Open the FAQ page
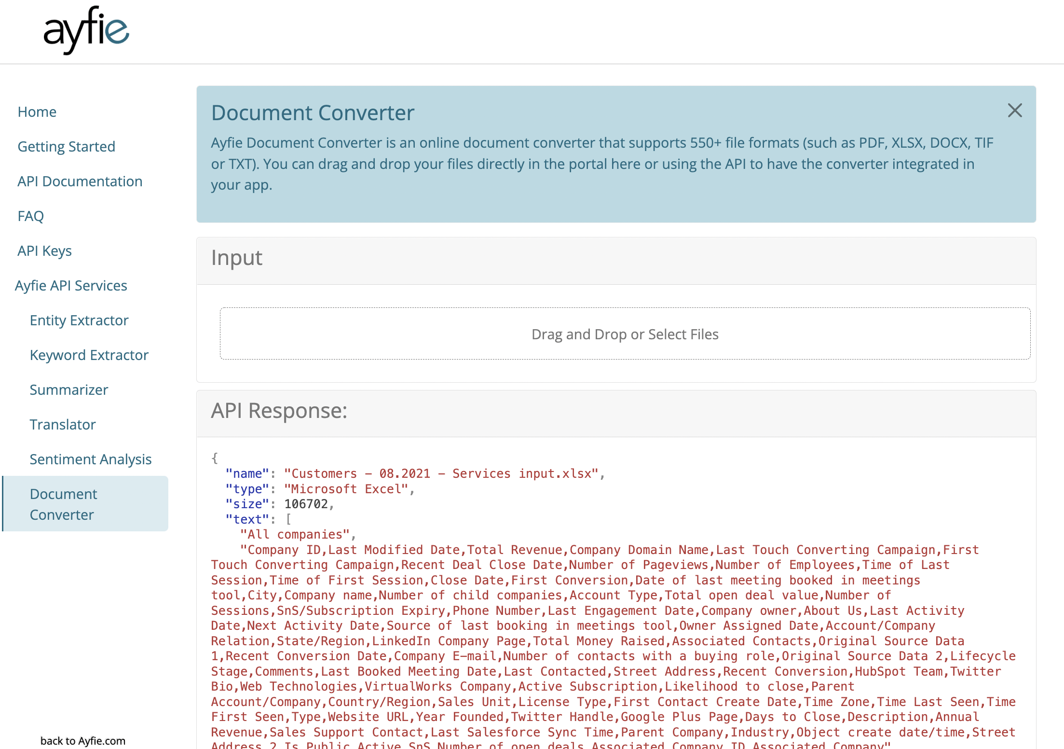The height and width of the screenshot is (749, 1064). [x=31, y=216]
